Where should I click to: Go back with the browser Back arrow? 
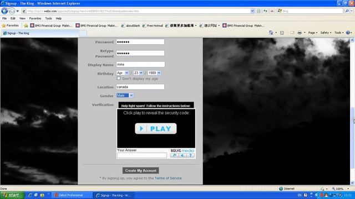click(x=4, y=11)
